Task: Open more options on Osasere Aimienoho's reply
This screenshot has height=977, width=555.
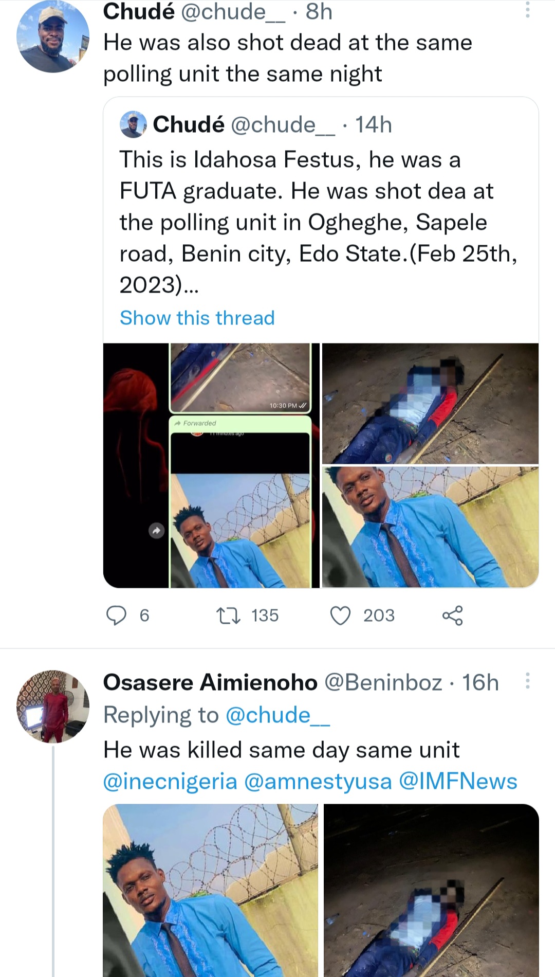Action: click(527, 681)
